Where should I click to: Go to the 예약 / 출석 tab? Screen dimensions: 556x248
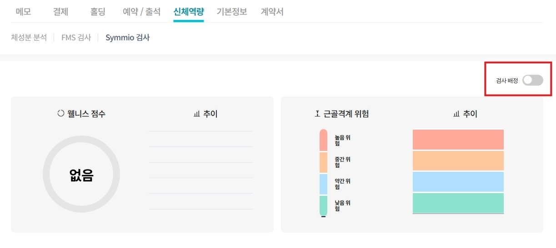(x=141, y=12)
